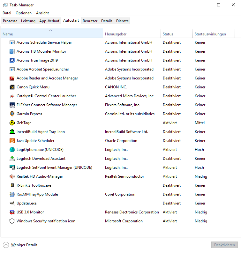Click the Acronis Scheduler Service Helper icon
Image resolution: width=241 pixels, height=253 pixels.
[12, 42]
